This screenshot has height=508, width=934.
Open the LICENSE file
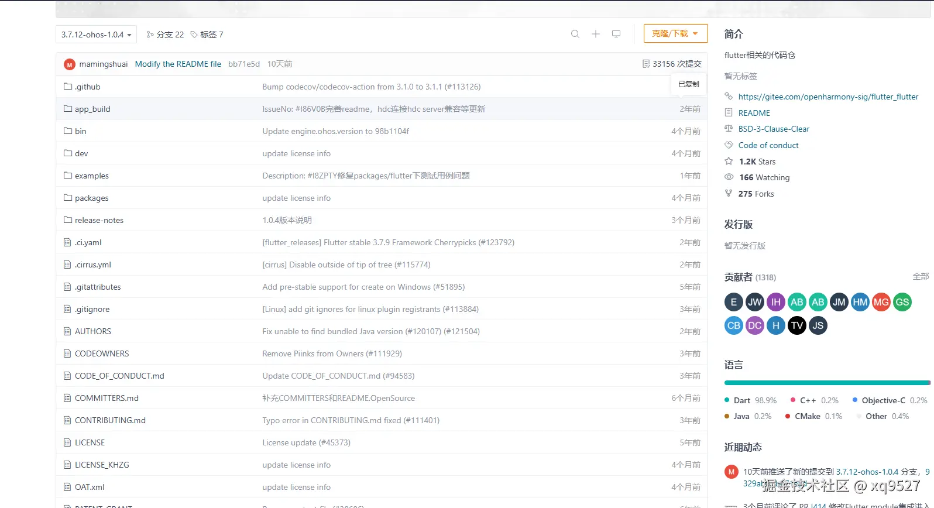[x=90, y=442]
